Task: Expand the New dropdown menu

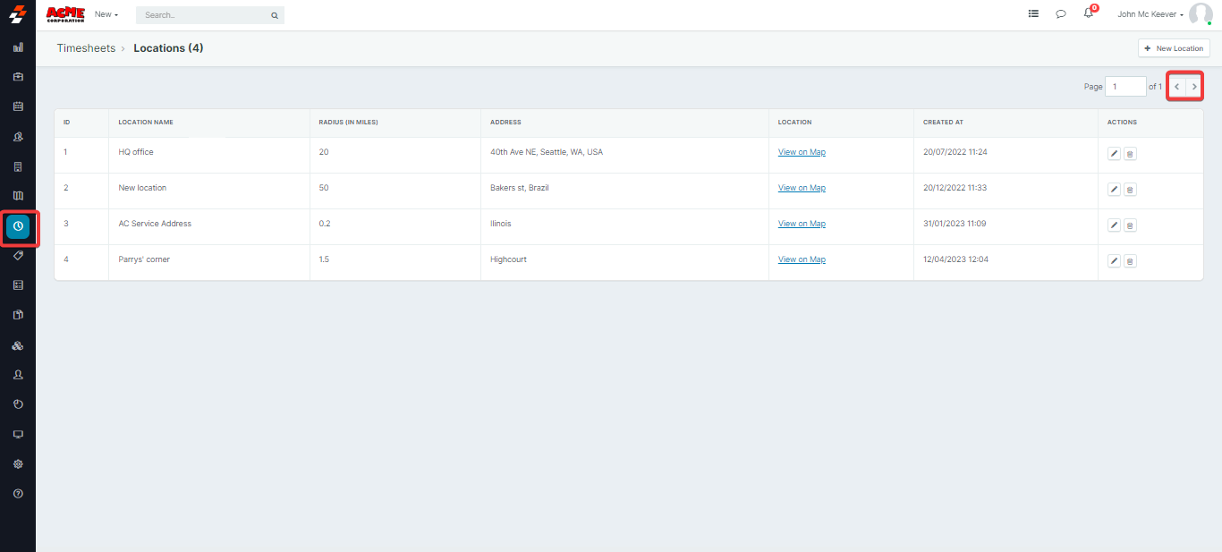Action: pos(106,15)
